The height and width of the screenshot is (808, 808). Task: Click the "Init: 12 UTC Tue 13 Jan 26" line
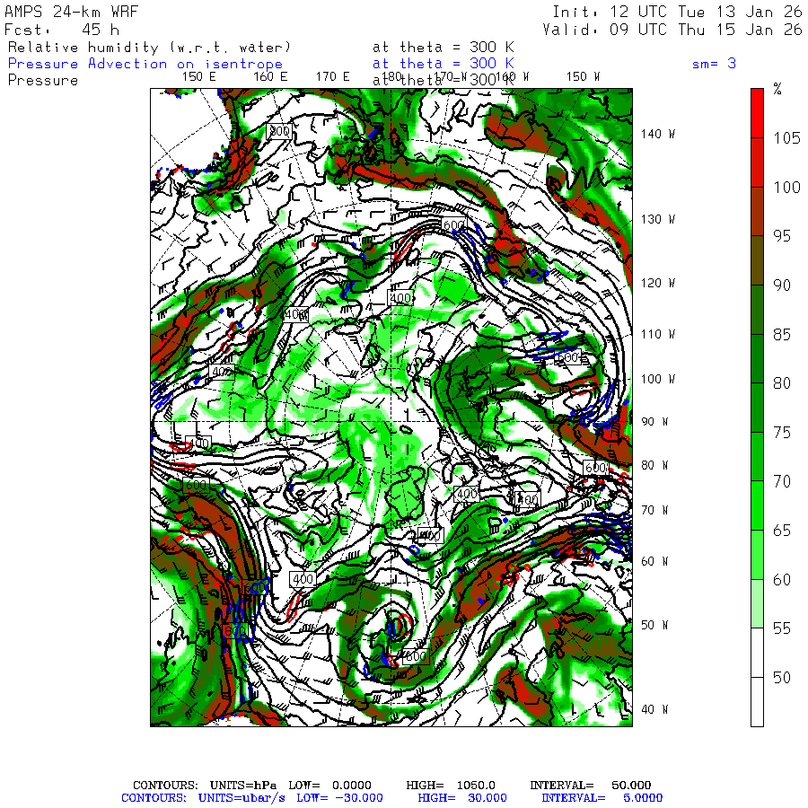677,12
